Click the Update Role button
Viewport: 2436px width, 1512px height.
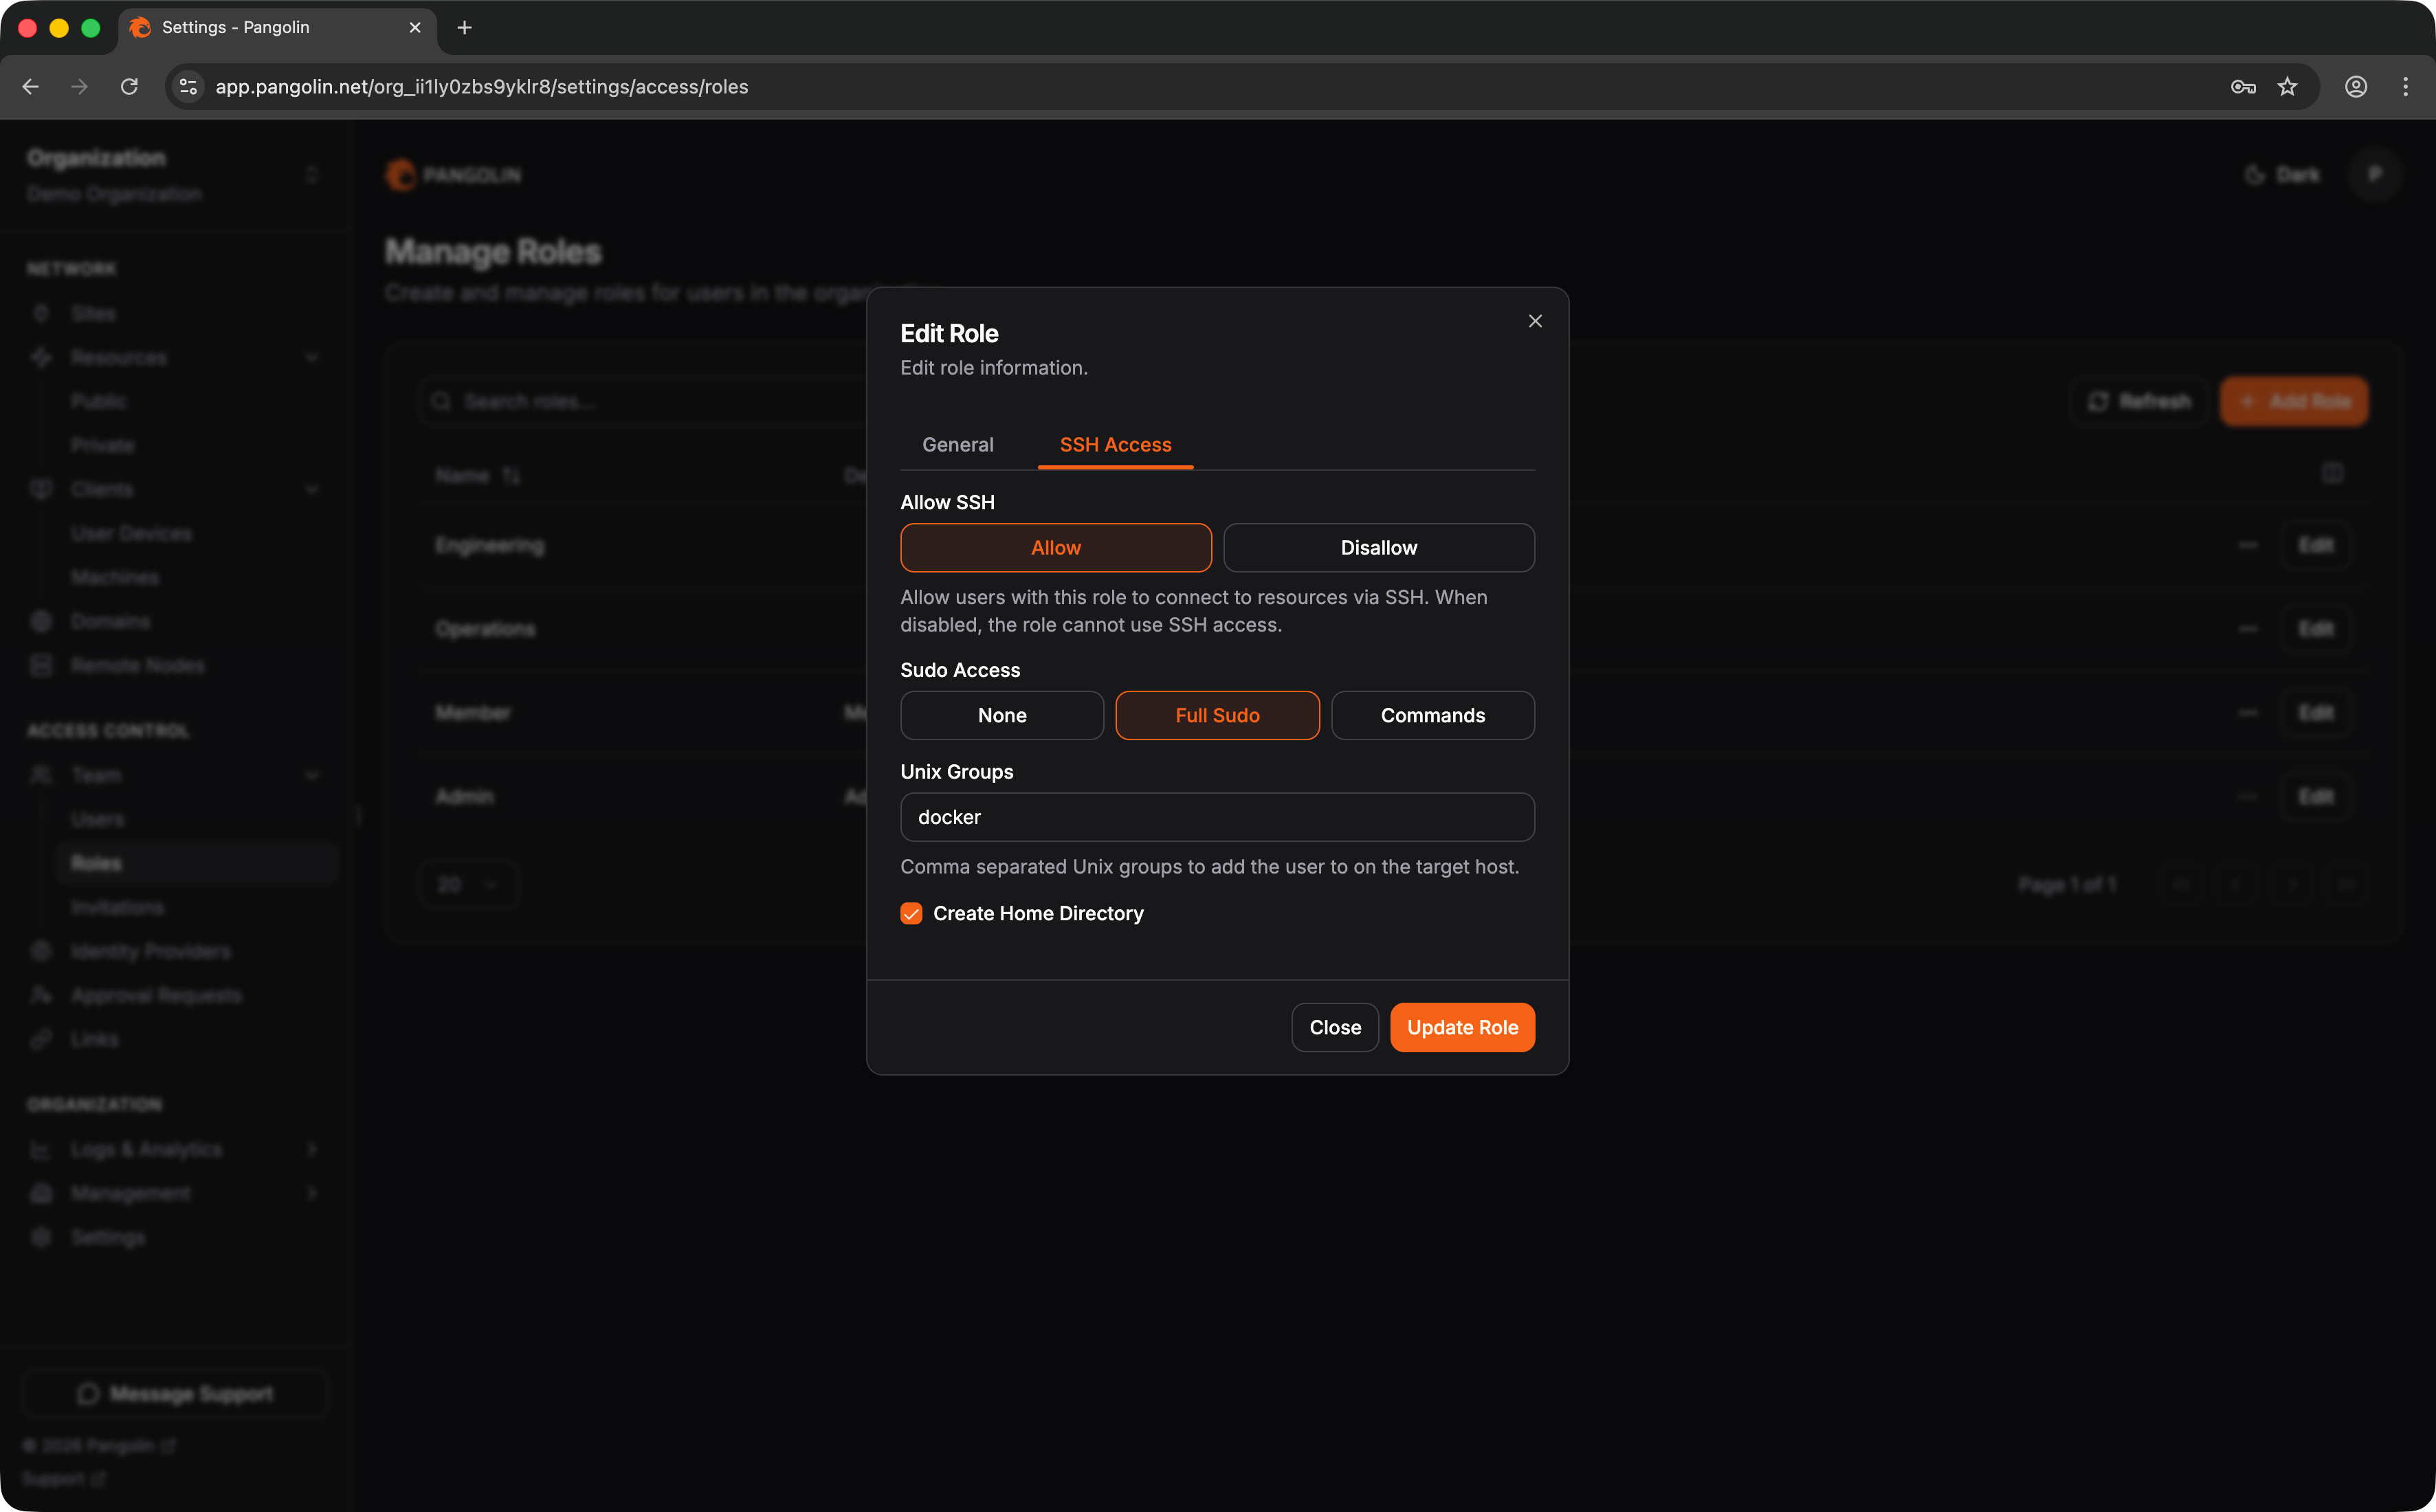tap(1462, 1027)
